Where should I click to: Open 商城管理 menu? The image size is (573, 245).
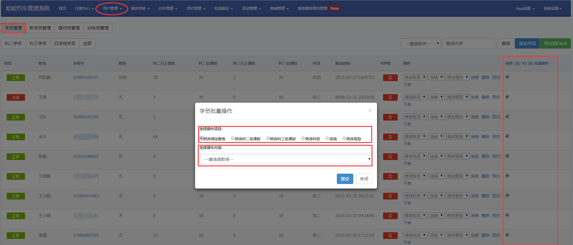pos(279,9)
